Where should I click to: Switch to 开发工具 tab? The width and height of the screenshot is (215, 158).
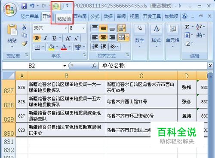click(x=152, y=16)
